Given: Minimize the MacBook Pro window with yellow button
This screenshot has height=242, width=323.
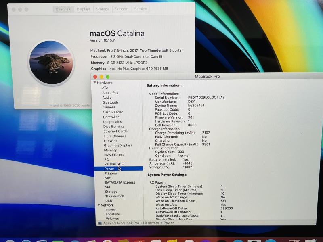Looking at the screenshot, I should (x=101, y=77).
